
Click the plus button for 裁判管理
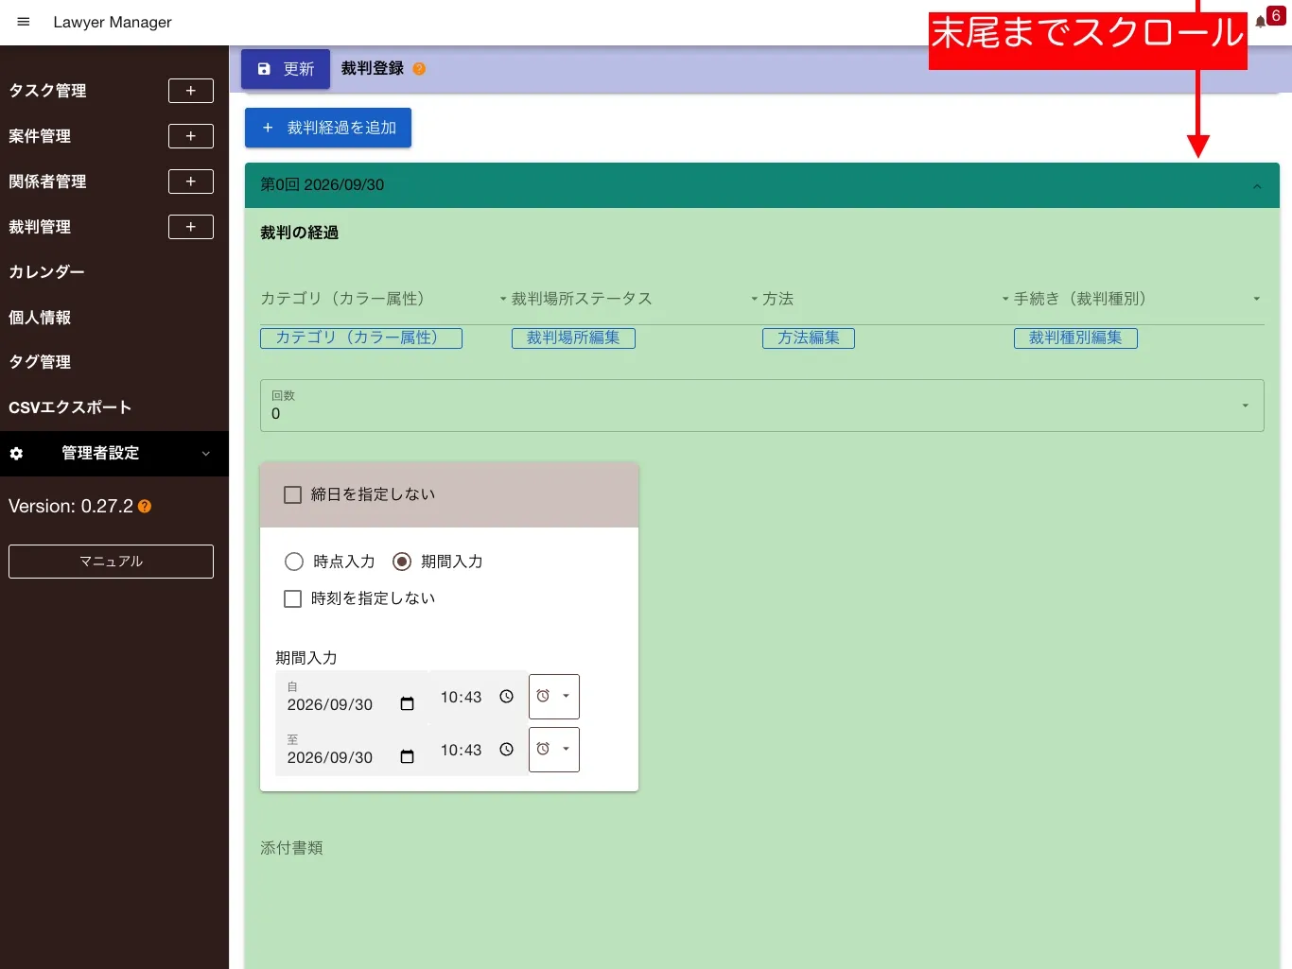coord(191,227)
